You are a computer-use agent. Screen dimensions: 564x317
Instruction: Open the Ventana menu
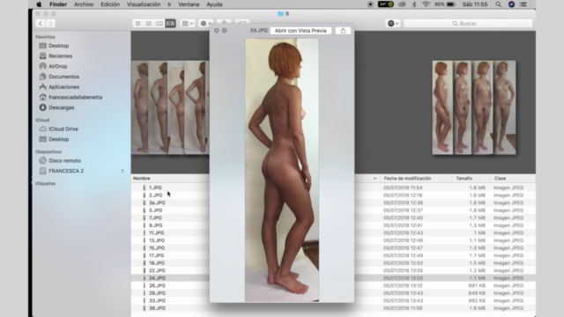pos(189,4)
